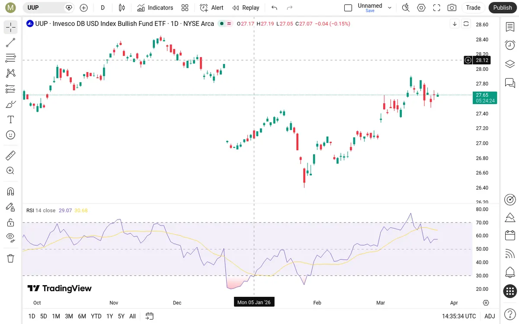The height and width of the screenshot is (324, 519).
Task: Open user profile avatar M menu
Action: [x=10, y=8]
